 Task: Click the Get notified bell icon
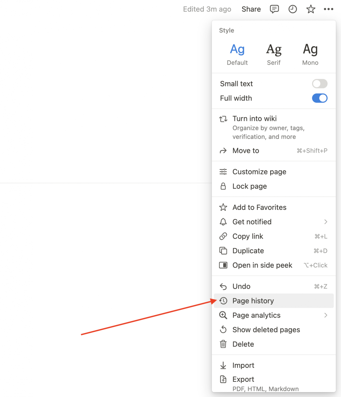coord(223,222)
